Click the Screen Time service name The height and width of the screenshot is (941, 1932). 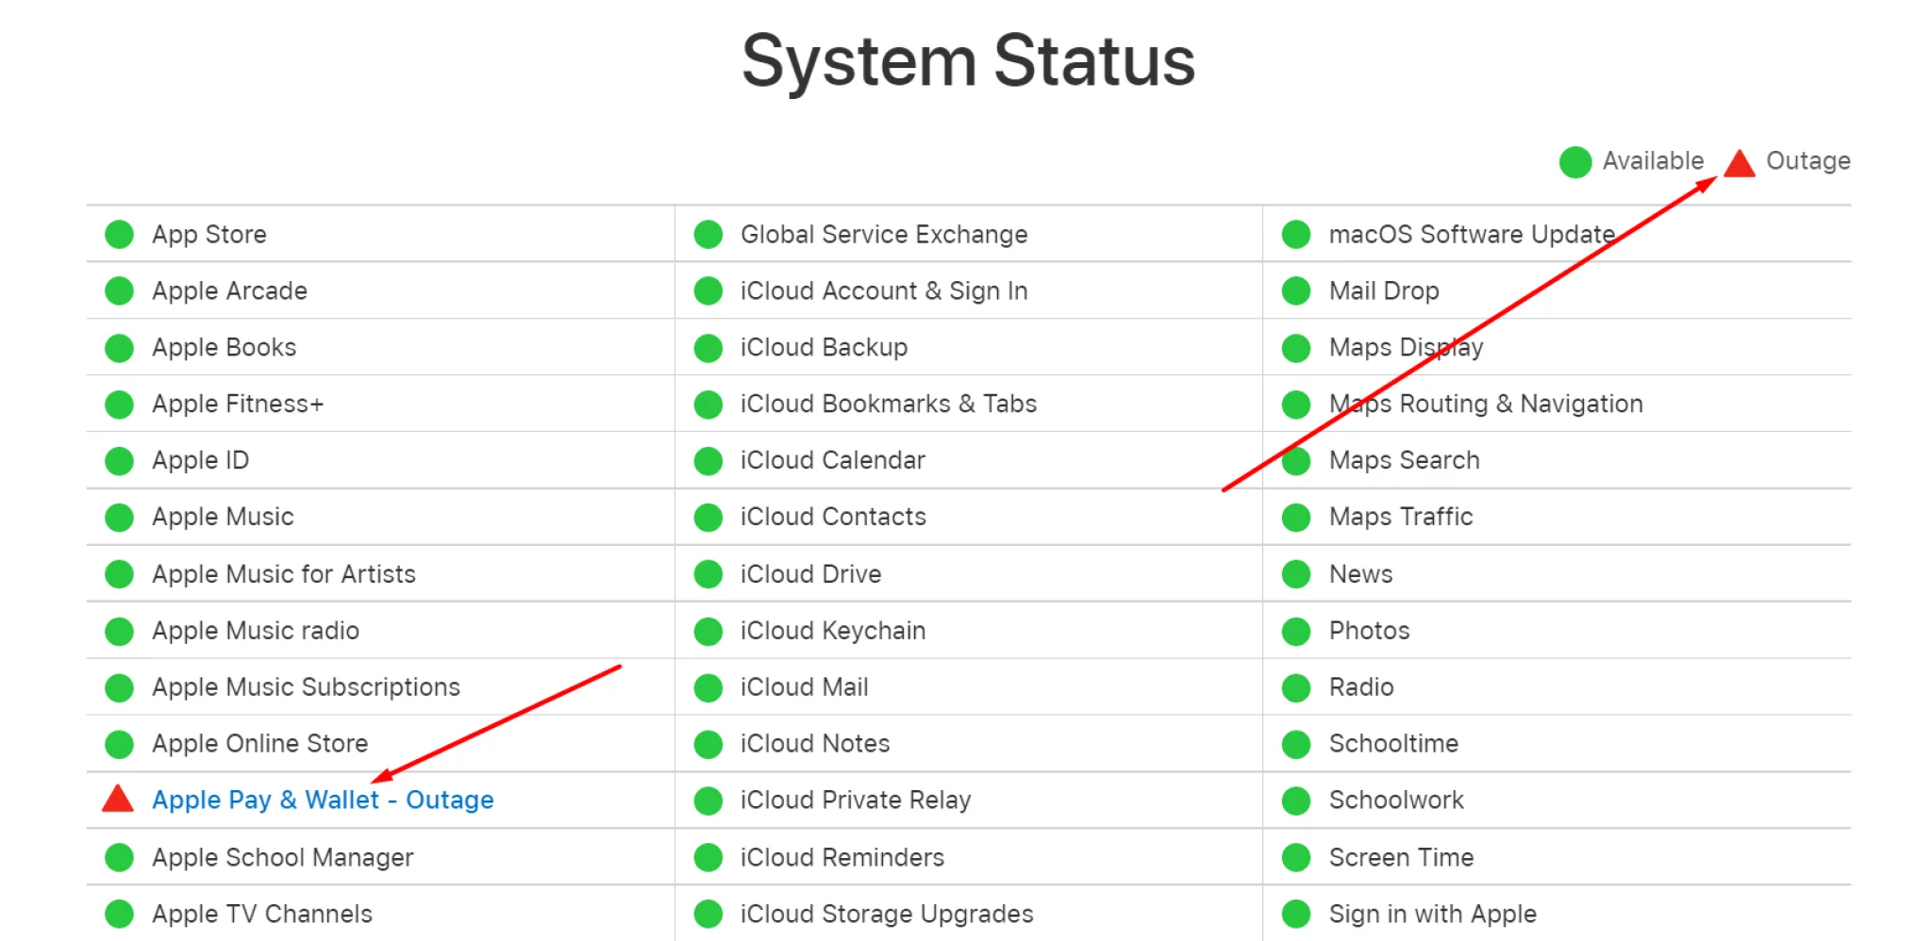[1401, 857]
